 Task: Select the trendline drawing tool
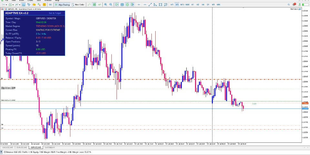click(x=150, y=5)
